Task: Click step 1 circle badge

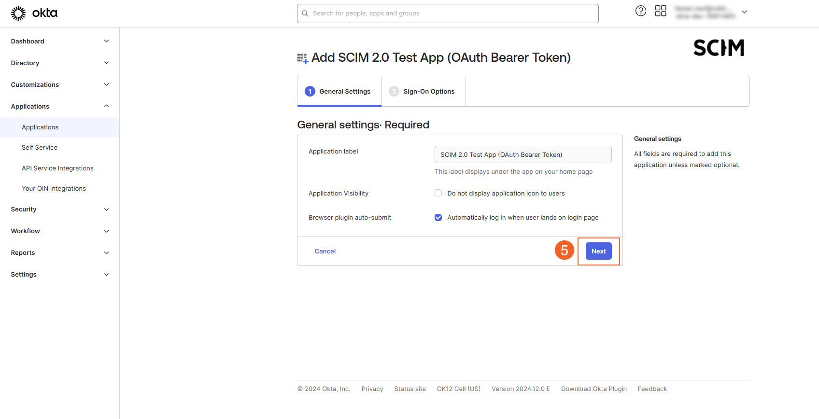Action: tap(310, 91)
